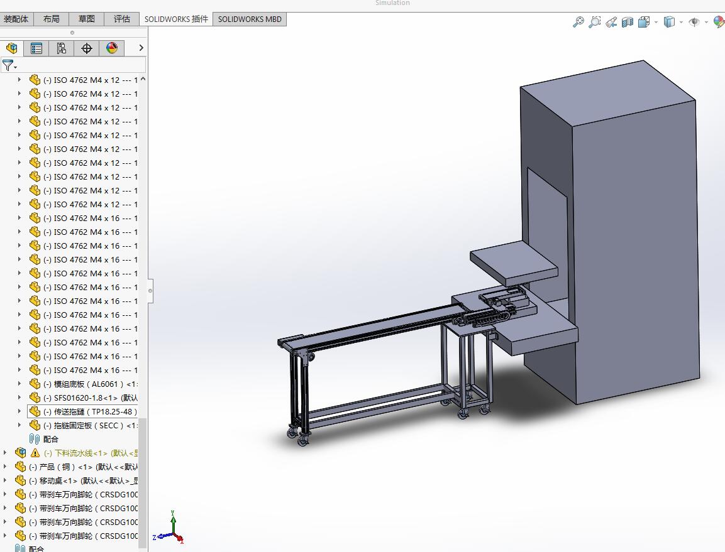Click the part icon of 移动桌
Viewport: 725px width, 552px height.
(x=20, y=480)
